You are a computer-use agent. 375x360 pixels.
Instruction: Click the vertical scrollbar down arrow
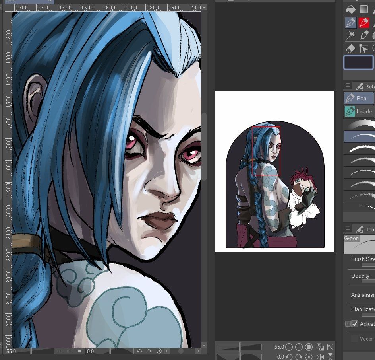click(x=204, y=345)
